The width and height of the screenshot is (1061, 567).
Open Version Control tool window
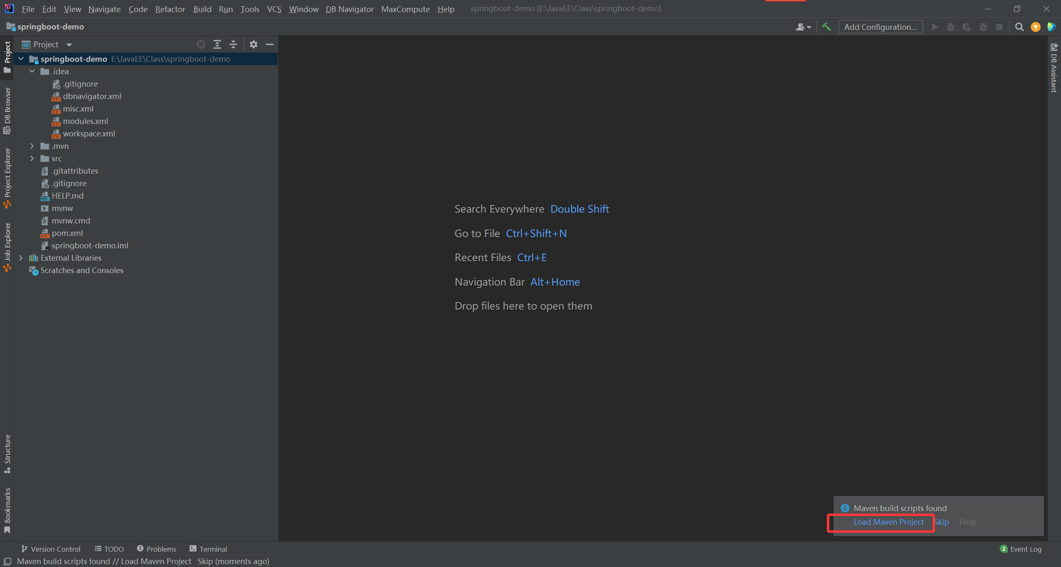pos(51,549)
